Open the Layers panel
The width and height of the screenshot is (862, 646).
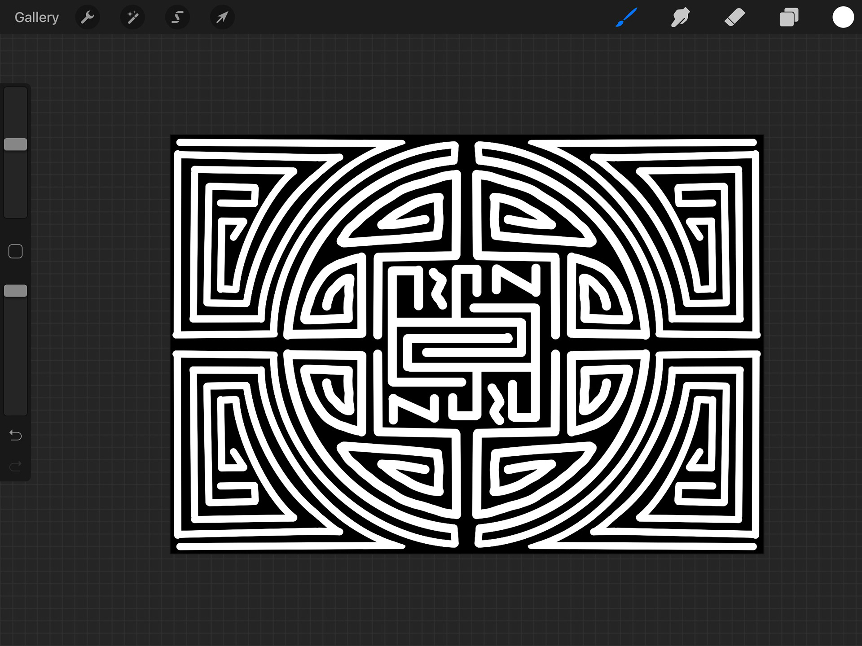click(x=789, y=17)
